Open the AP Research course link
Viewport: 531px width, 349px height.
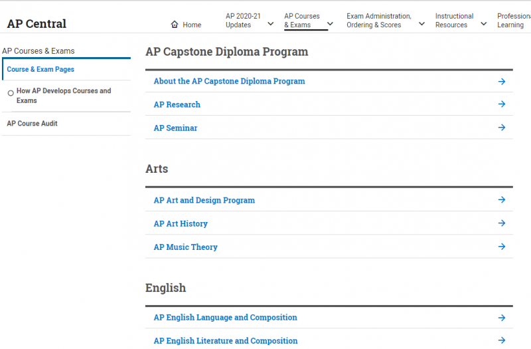[x=177, y=104]
